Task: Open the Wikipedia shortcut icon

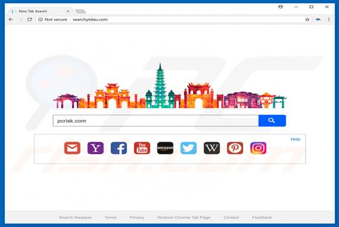Action: click(212, 148)
